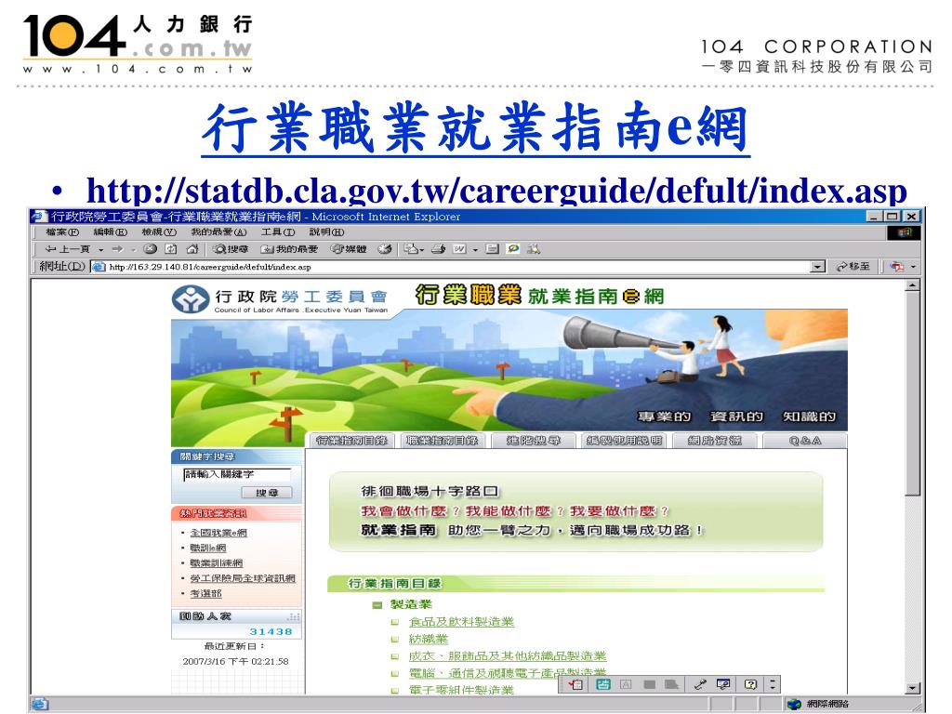Screen dimensions: 952x714
Task: Click the pointer pen icon on floating toolbar
Action: tap(700, 684)
